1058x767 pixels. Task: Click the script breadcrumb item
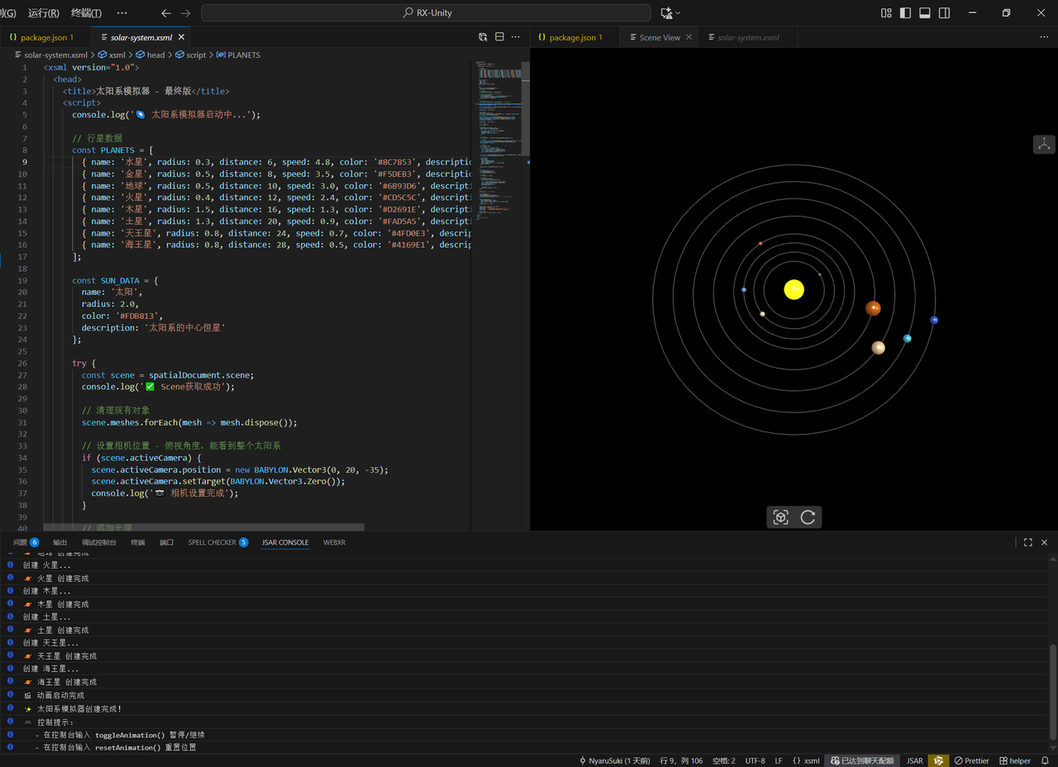[191, 55]
